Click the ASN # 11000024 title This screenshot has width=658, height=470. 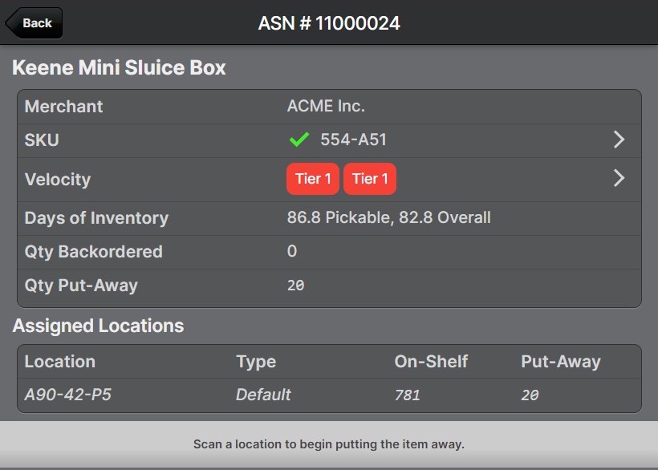tap(329, 23)
